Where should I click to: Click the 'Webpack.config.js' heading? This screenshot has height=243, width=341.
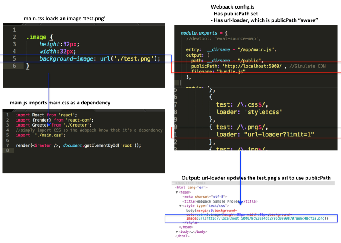[x=233, y=7]
